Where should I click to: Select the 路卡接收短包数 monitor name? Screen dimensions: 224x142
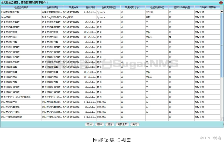click(9, 82)
